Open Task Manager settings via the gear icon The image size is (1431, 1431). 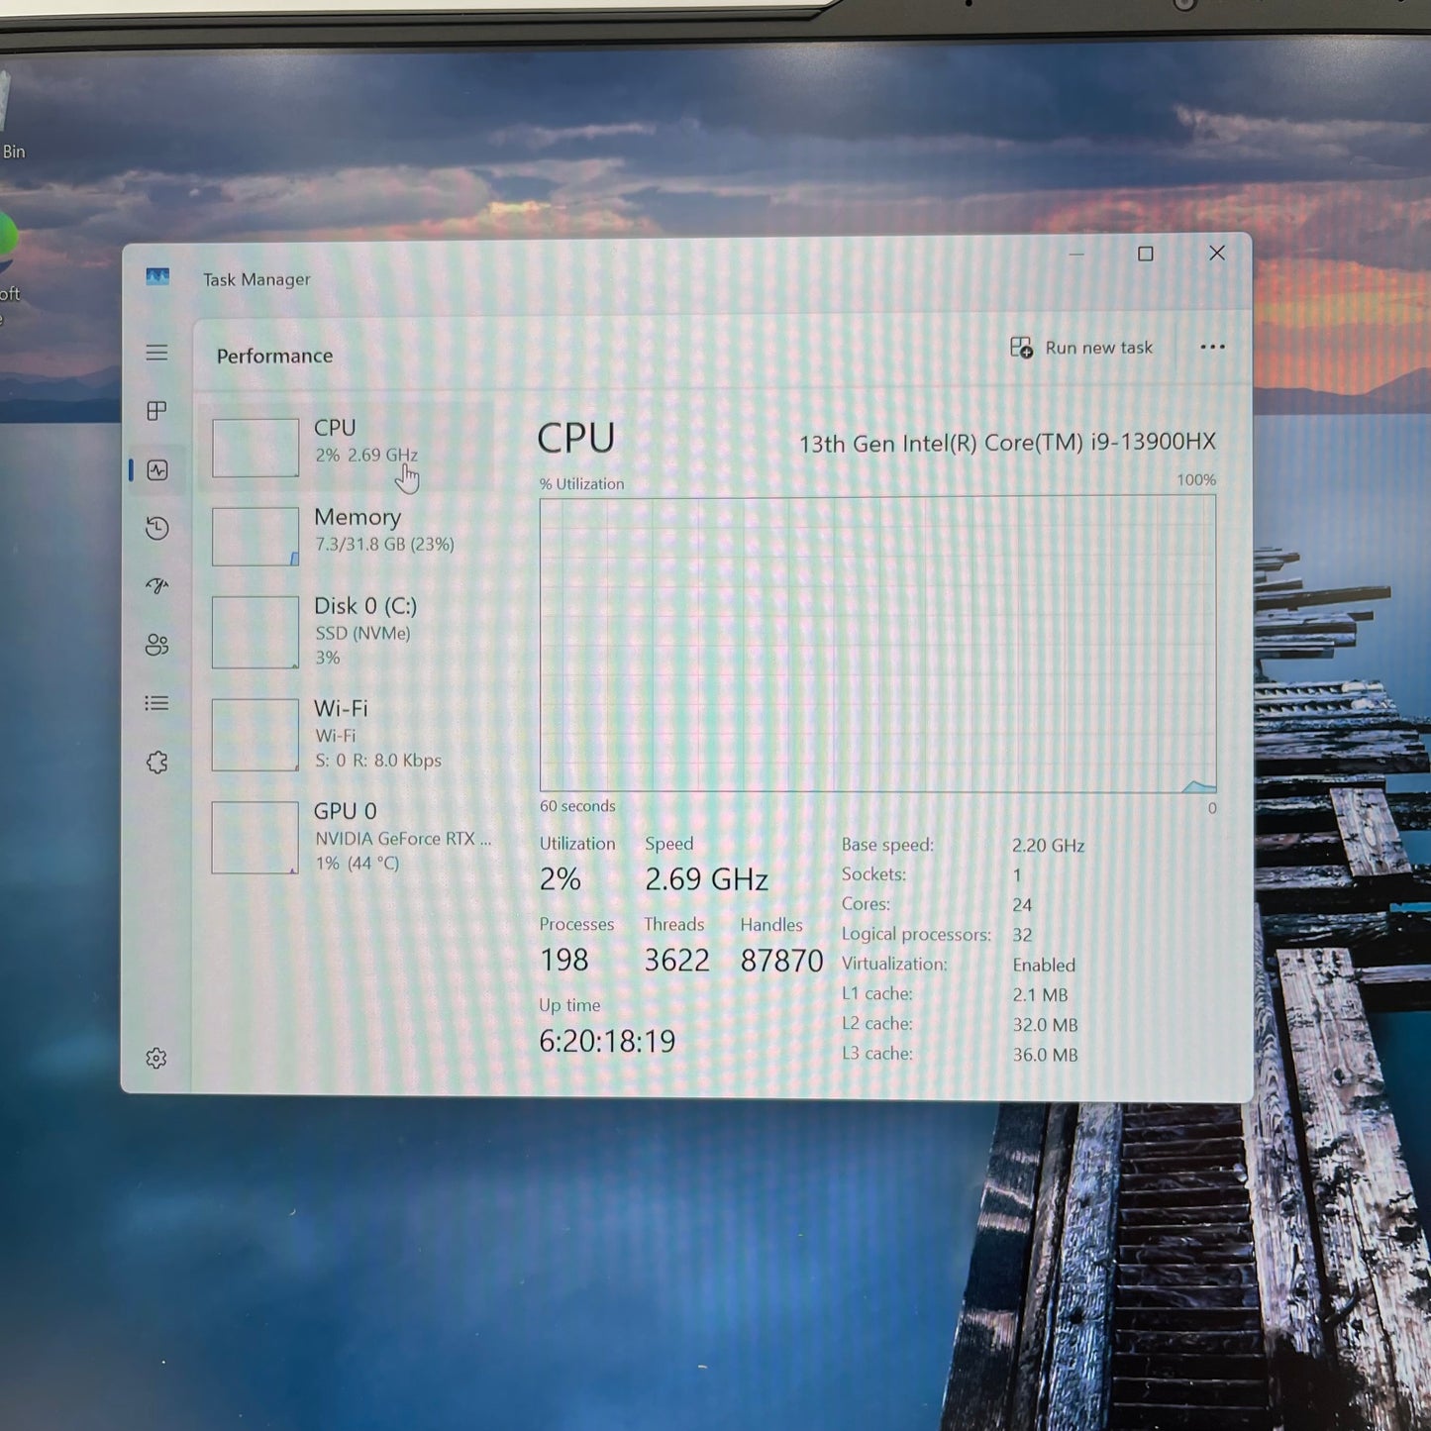156,1058
